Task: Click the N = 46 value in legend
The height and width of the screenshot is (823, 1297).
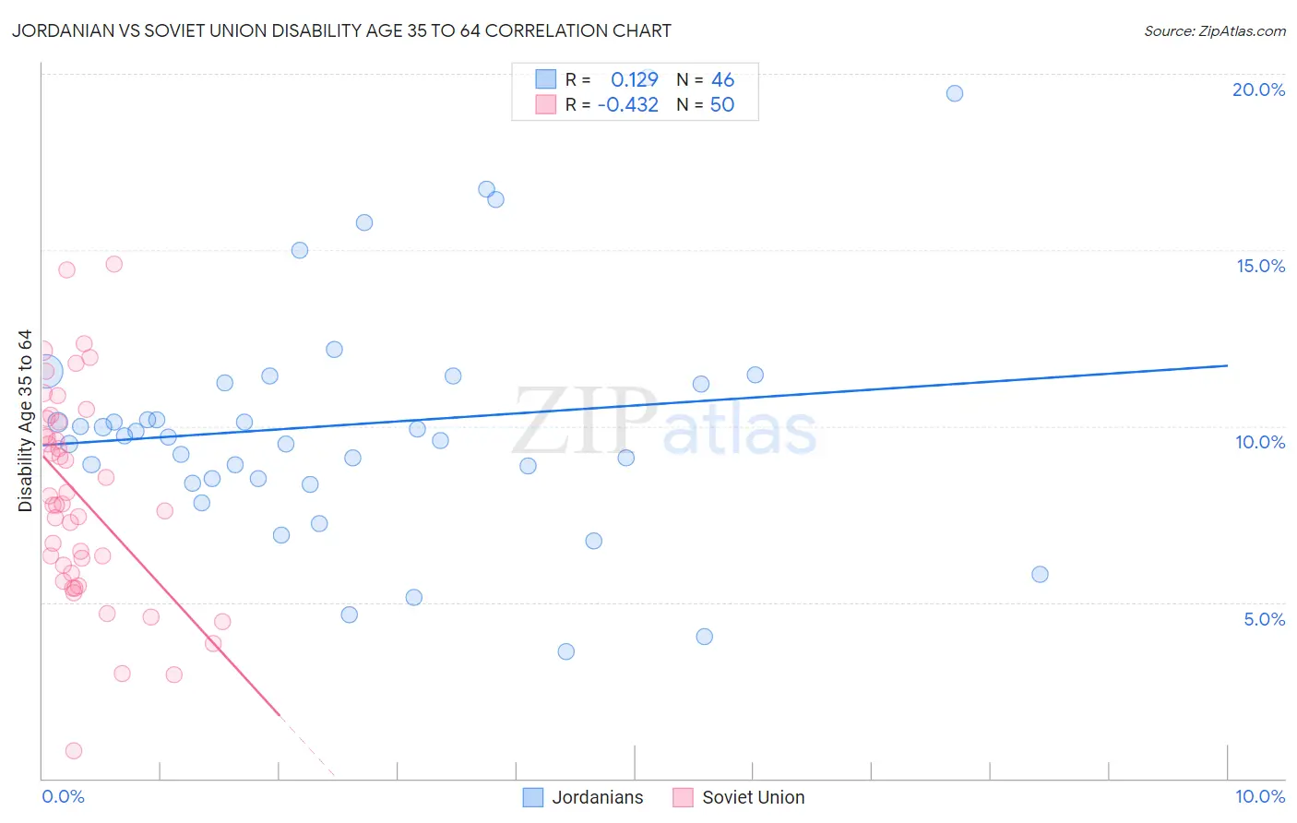Action: coord(706,80)
